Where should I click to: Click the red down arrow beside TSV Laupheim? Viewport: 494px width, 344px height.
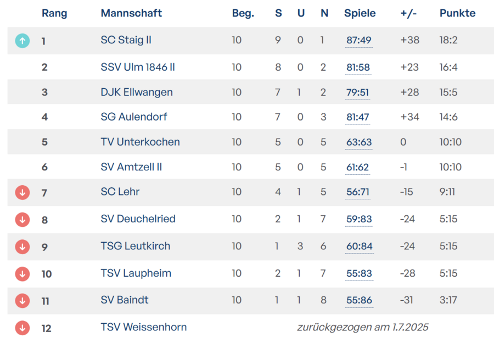point(22,273)
